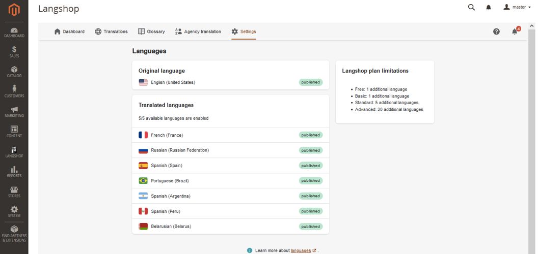
Task: Select the Spanish (Spain) language row
Action: pos(231,165)
